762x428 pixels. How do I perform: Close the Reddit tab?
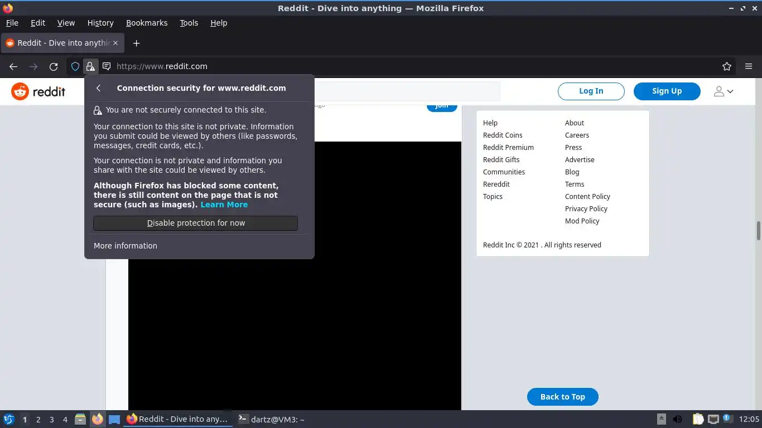(116, 43)
